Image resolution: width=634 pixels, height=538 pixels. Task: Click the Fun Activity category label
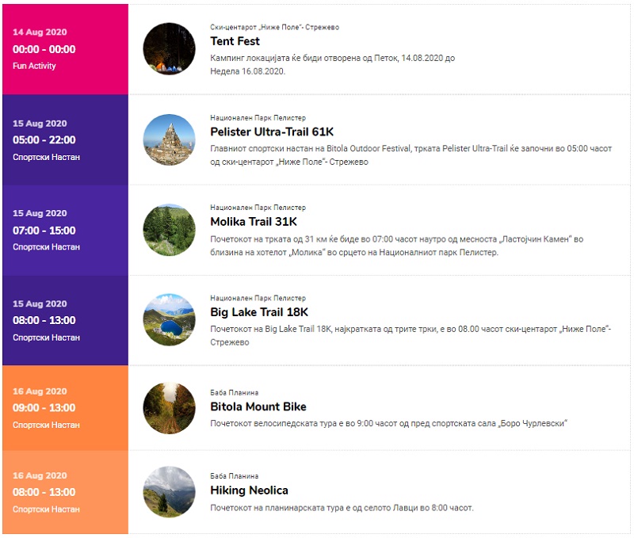(34, 66)
